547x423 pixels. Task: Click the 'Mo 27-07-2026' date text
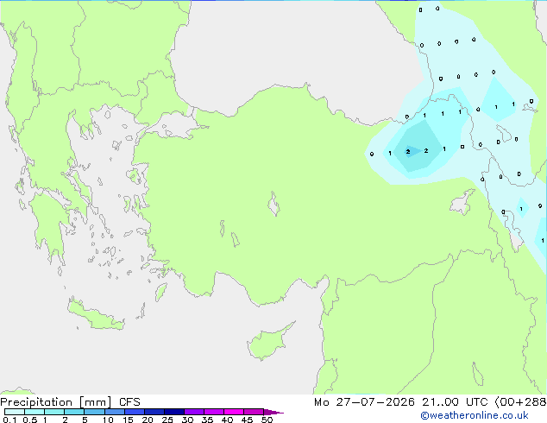pyautogui.click(x=364, y=402)
